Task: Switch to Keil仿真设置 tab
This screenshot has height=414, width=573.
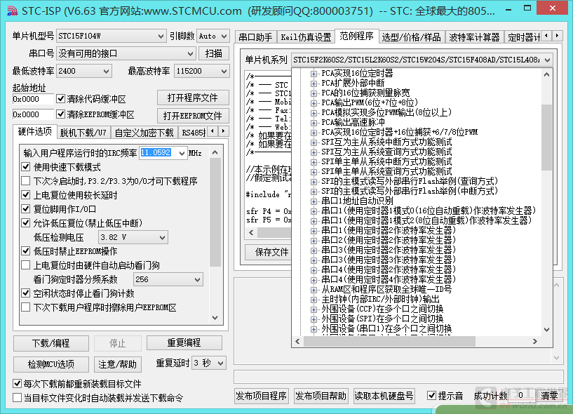Action: pyautogui.click(x=306, y=37)
